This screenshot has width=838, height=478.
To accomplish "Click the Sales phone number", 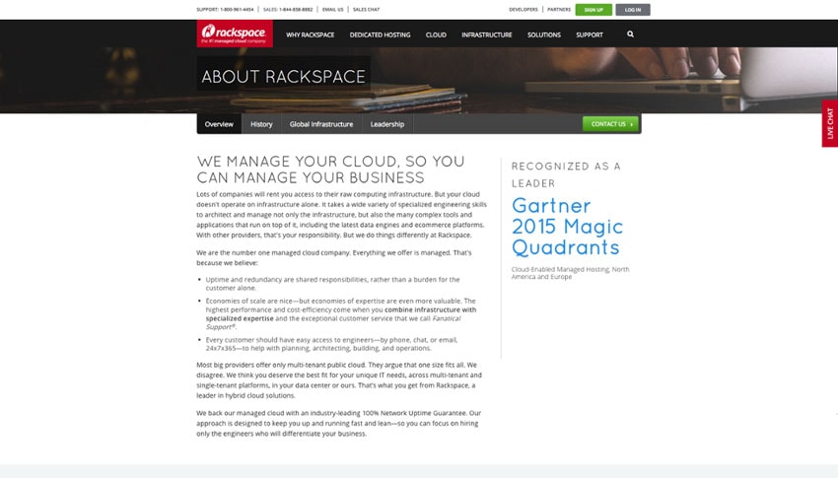I will pos(296,10).
